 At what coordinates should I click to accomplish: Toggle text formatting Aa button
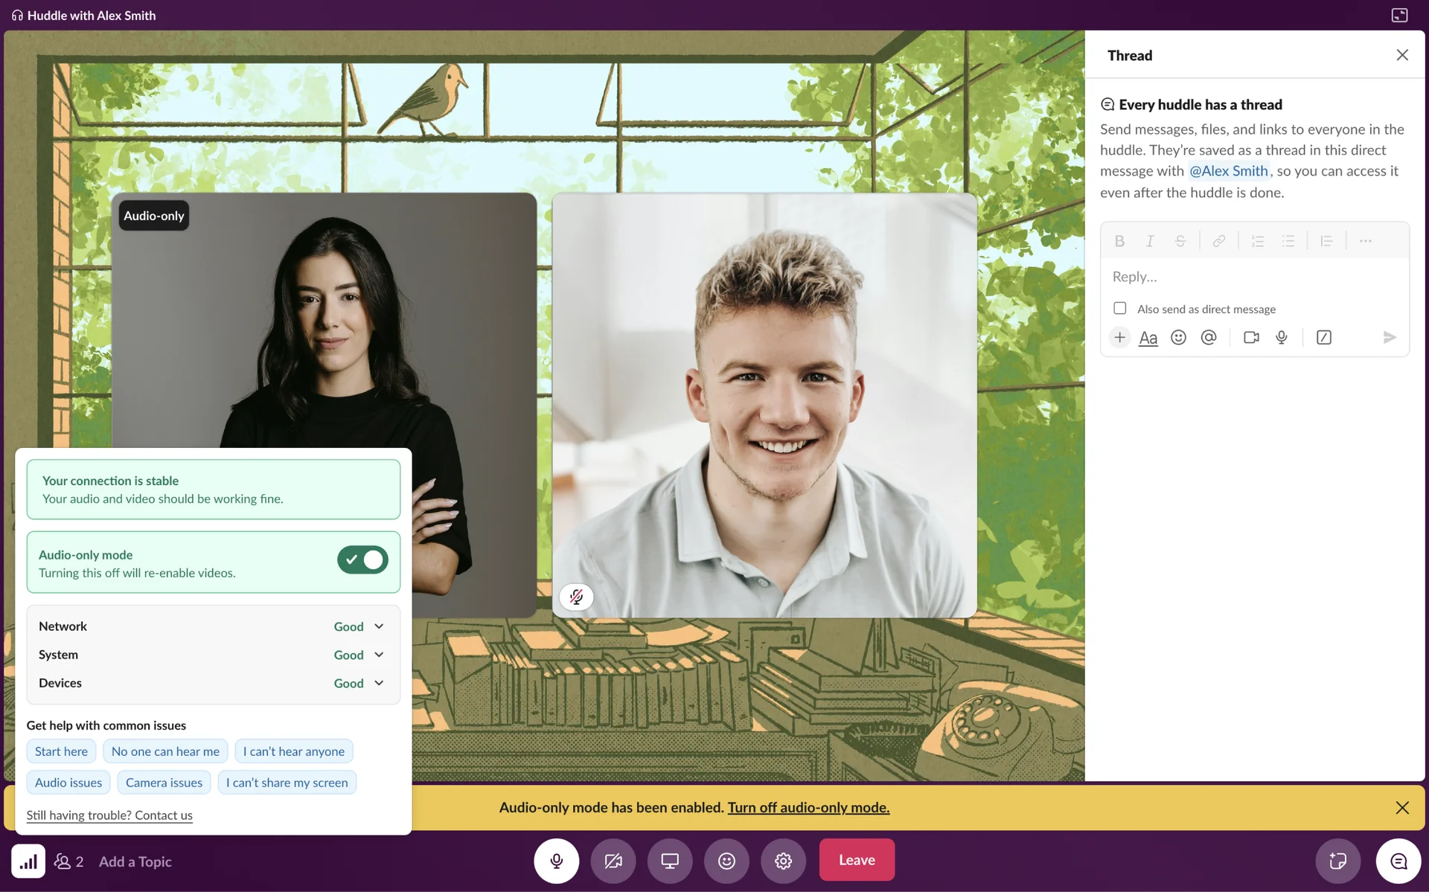click(1148, 338)
